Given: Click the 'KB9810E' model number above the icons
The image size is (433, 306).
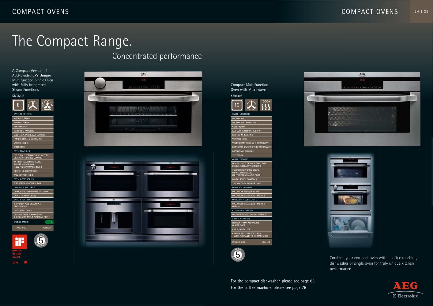Looking at the screenshot, I should point(236,96).
